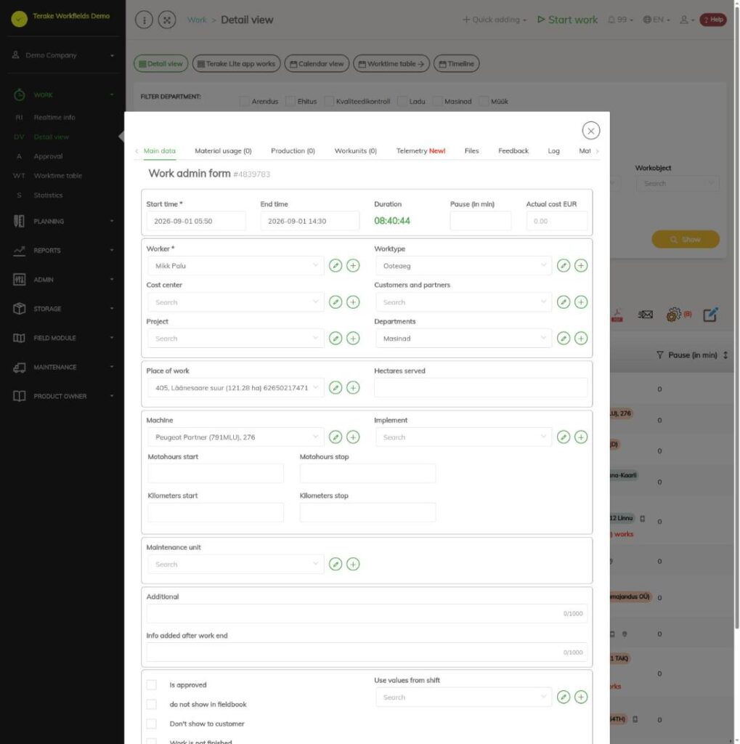Switch to Calendar view
Screen dimensions: 740x744
pyautogui.click(x=317, y=64)
